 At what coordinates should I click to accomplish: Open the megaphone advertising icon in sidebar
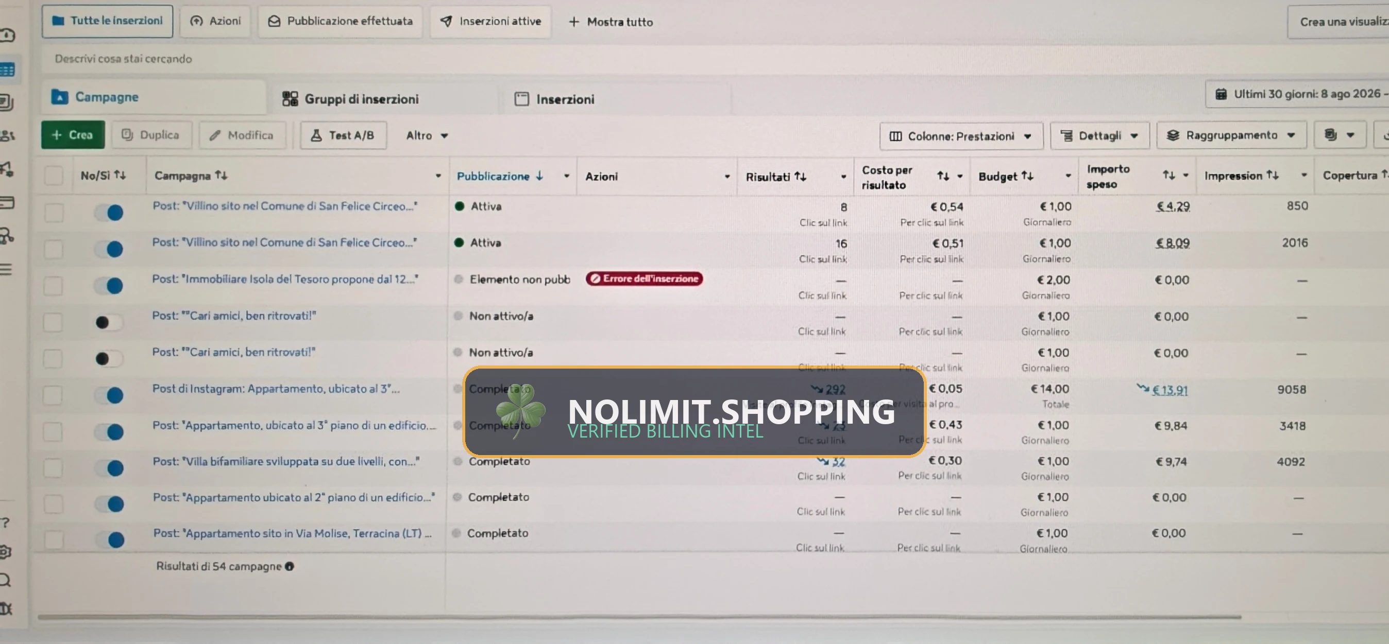(8, 169)
